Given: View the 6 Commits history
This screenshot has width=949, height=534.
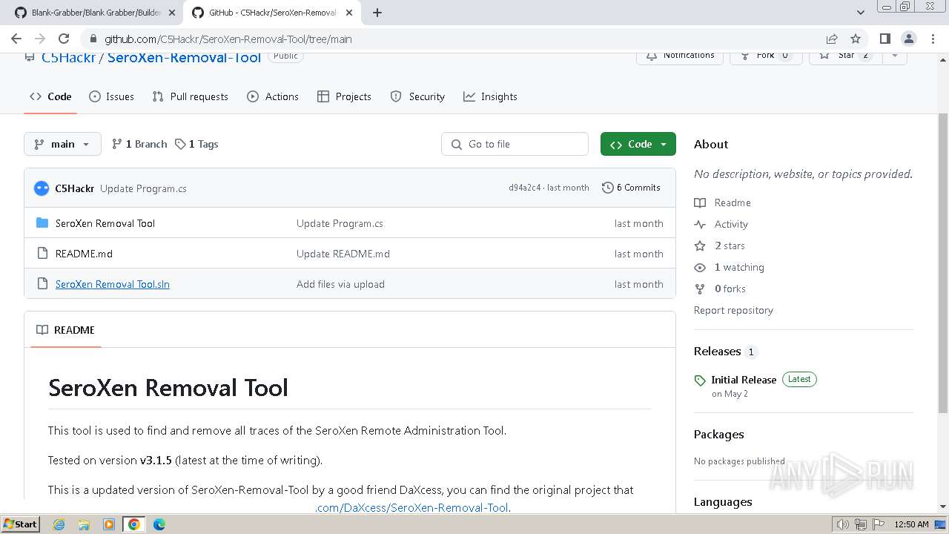Looking at the screenshot, I should [631, 188].
